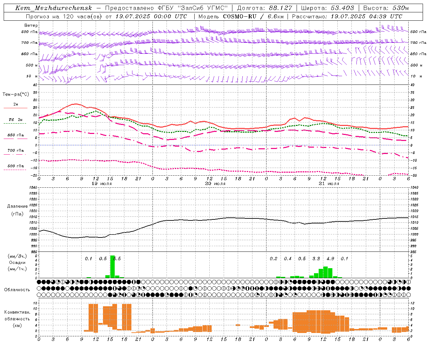Click the (мм/3ч.) precipitation unit label

pos(17,256)
